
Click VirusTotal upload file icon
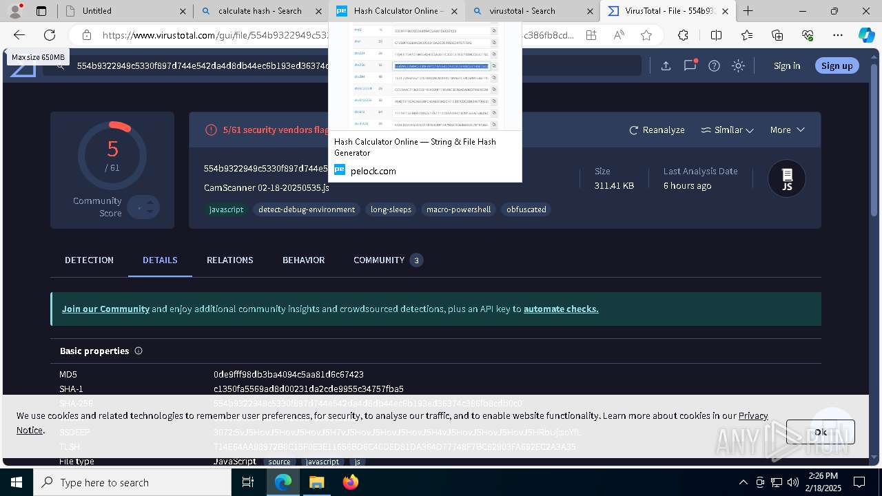pyautogui.click(x=666, y=65)
